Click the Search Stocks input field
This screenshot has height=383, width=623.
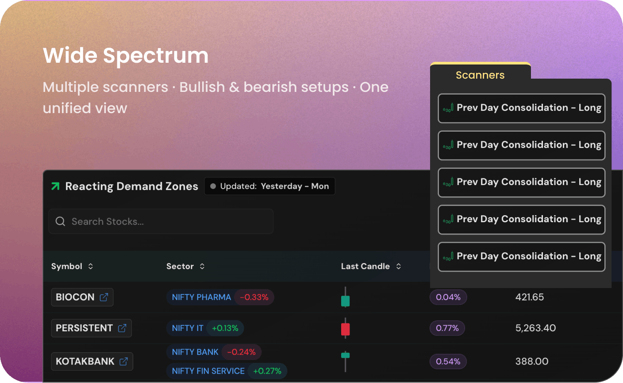(161, 221)
